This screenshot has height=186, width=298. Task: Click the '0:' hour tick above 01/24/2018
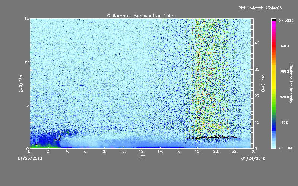point(253,151)
